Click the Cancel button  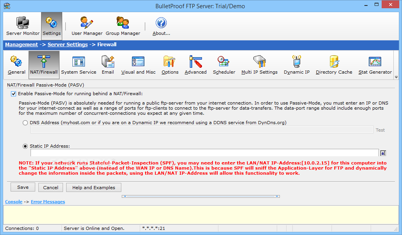[50, 188]
